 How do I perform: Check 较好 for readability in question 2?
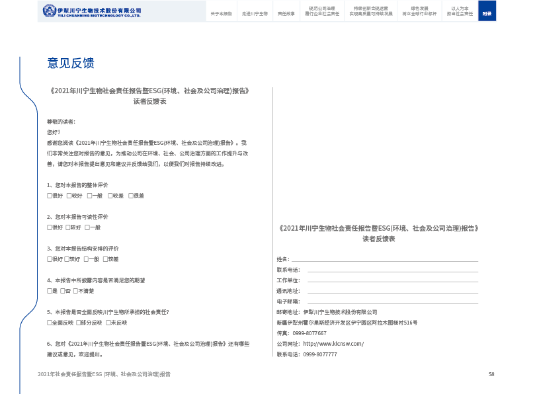click(x=68, y=227)
